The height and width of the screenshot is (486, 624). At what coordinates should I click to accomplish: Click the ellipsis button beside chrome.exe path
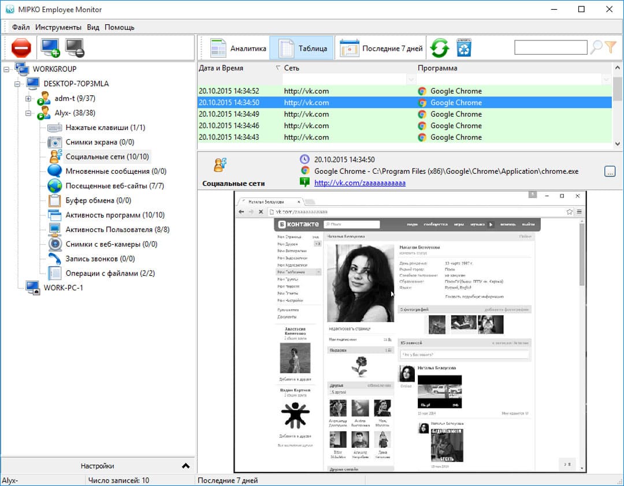[610, 171]
